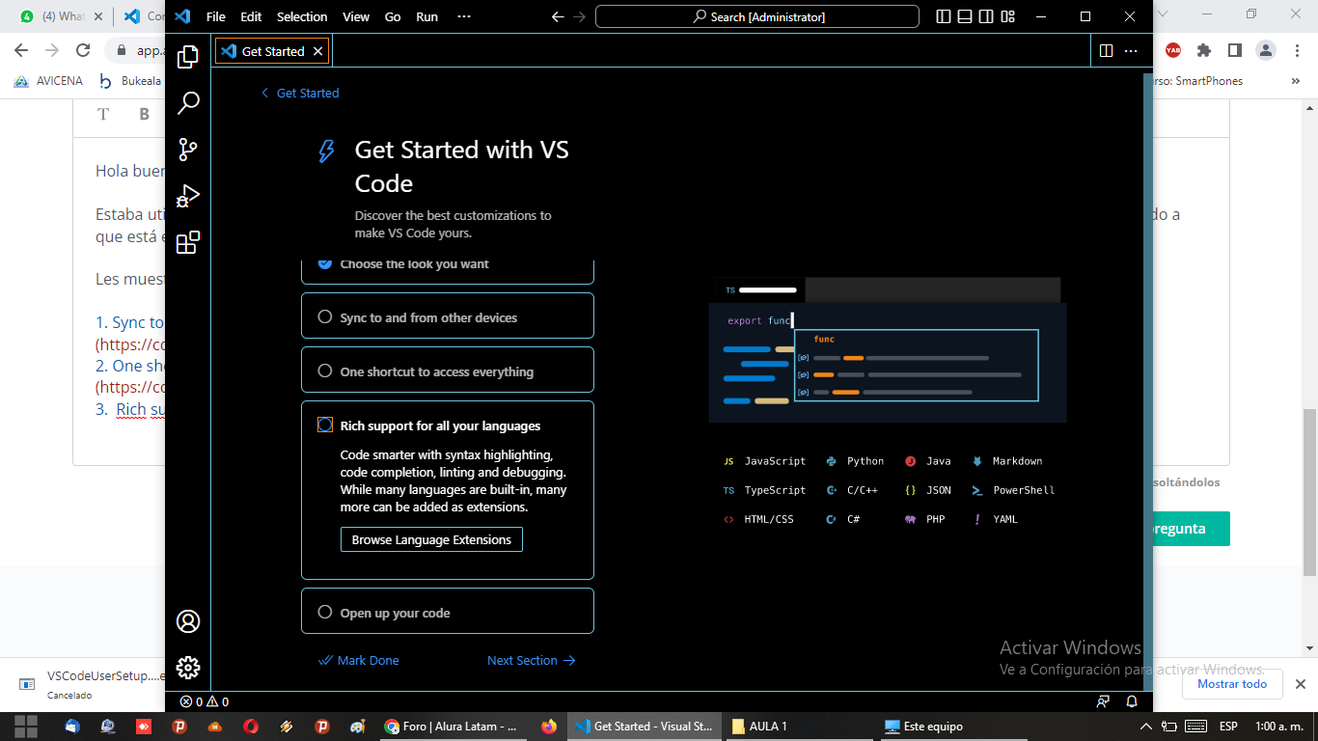This screenshot has height=741, width=1318.
Task: Expand the 'Sync to and from other devices' step
Action: (448, 316)
